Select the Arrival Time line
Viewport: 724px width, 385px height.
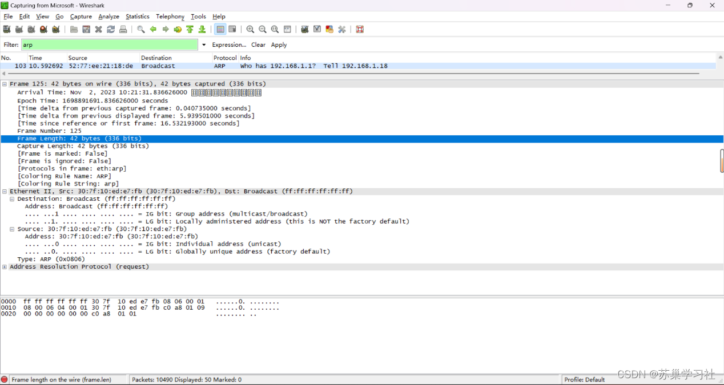139,93
